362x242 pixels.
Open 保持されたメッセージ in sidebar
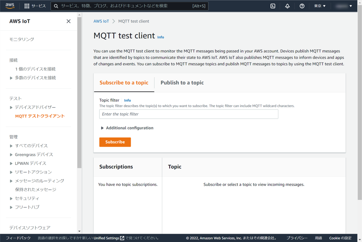point(36,189)
